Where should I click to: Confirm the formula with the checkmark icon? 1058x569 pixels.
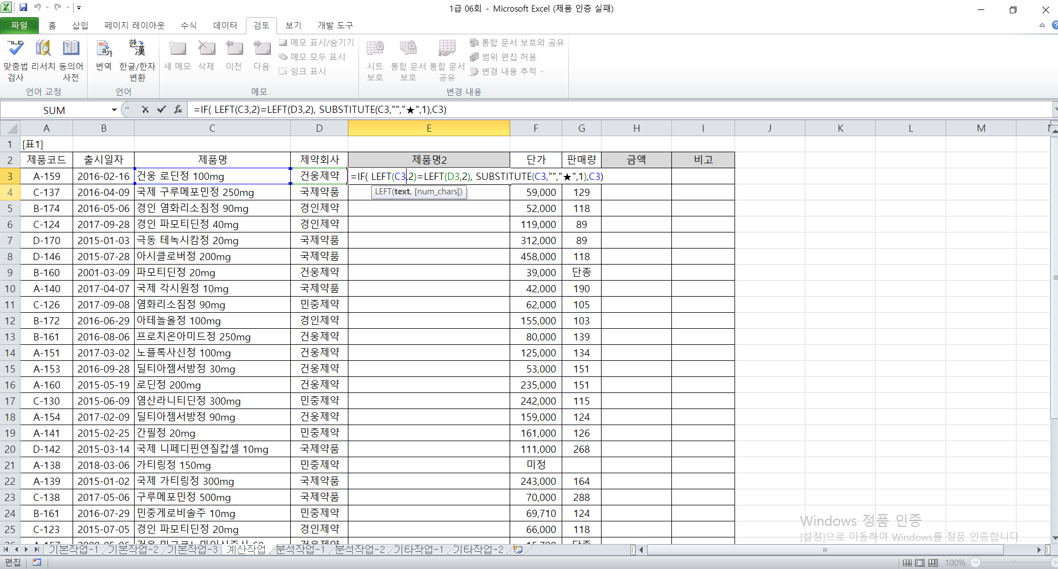[x=161, y=110]
